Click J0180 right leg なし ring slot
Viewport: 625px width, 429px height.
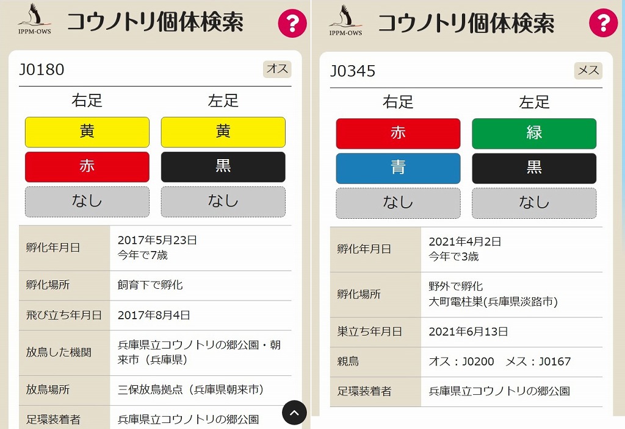coord(87,202)
